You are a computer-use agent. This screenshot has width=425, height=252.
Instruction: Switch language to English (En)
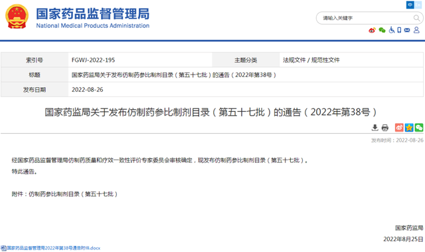418,5
